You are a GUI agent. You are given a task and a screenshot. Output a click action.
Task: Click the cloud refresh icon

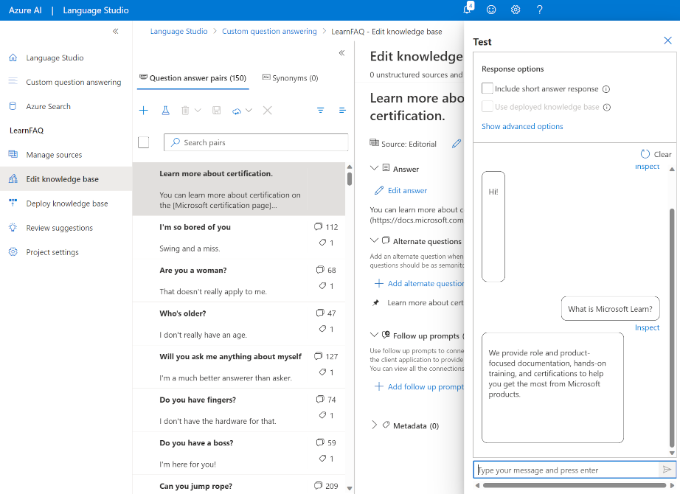click(237, 111)
